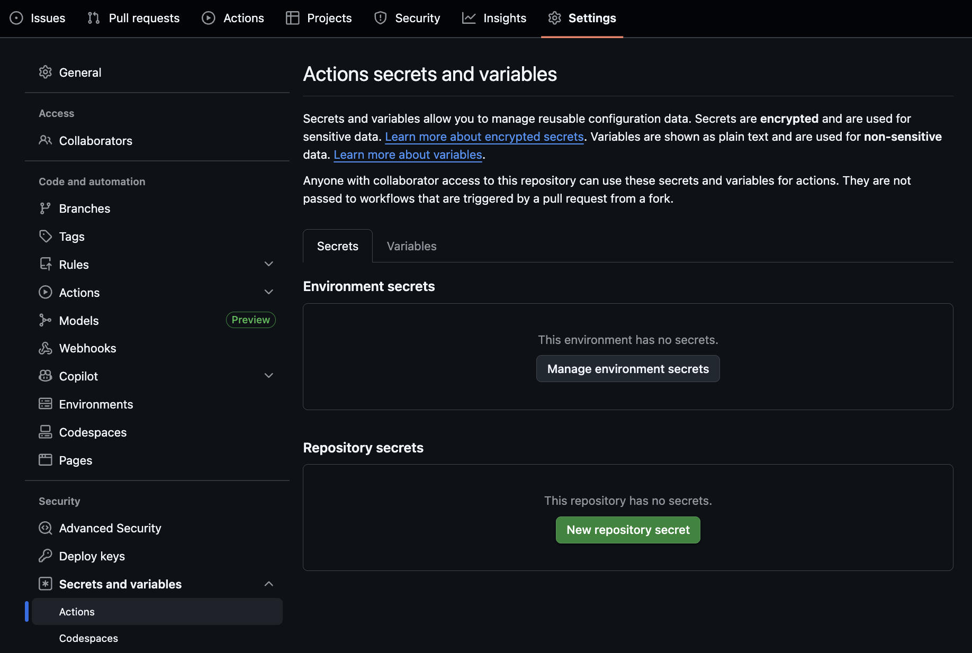
Task: Open Insights via the graph icon
Action: pos(469,17)
